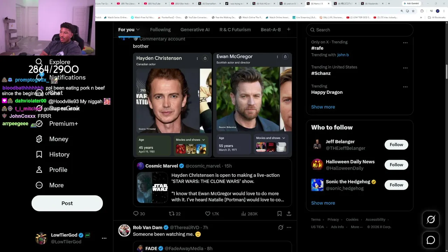Click the Post button
The height and width of the screenshot is (252, 448).
point(67,203)
